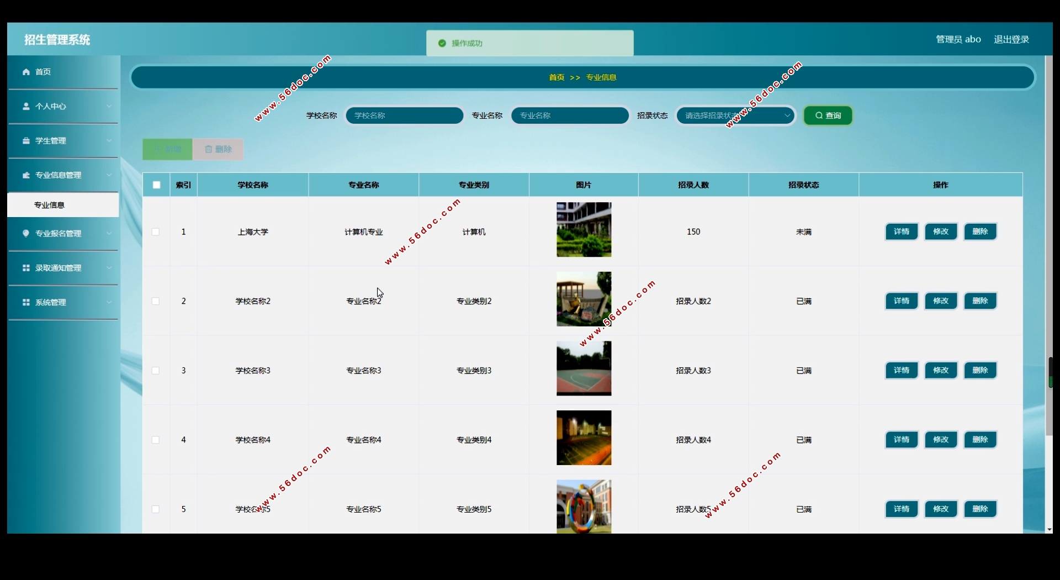
Task: Check the row with index 5
Action: (156, 509)
